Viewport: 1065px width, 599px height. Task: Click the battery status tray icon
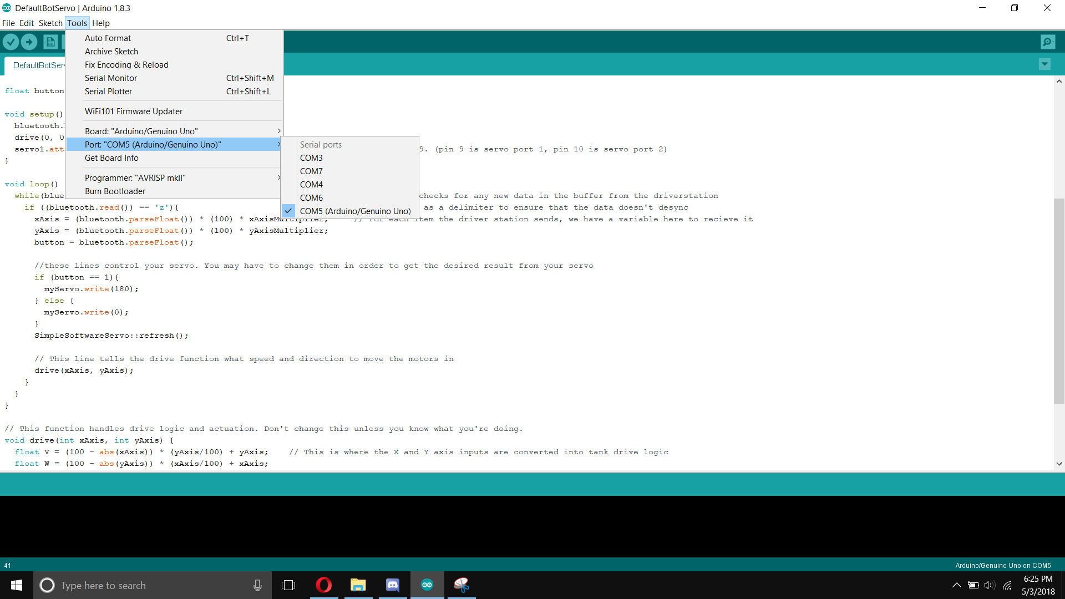973,585
